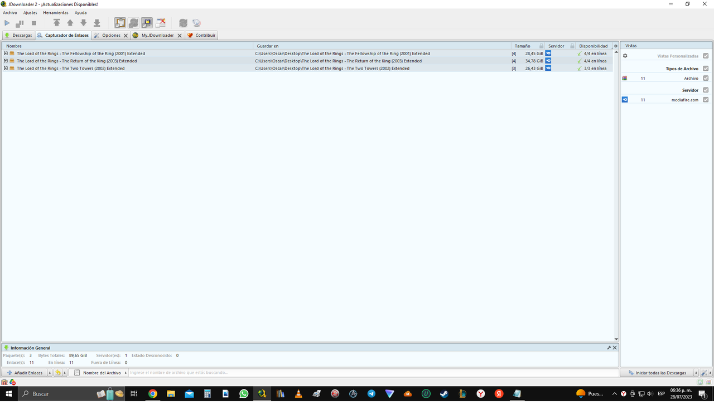Click Return of the King save path

coord(338,61)
